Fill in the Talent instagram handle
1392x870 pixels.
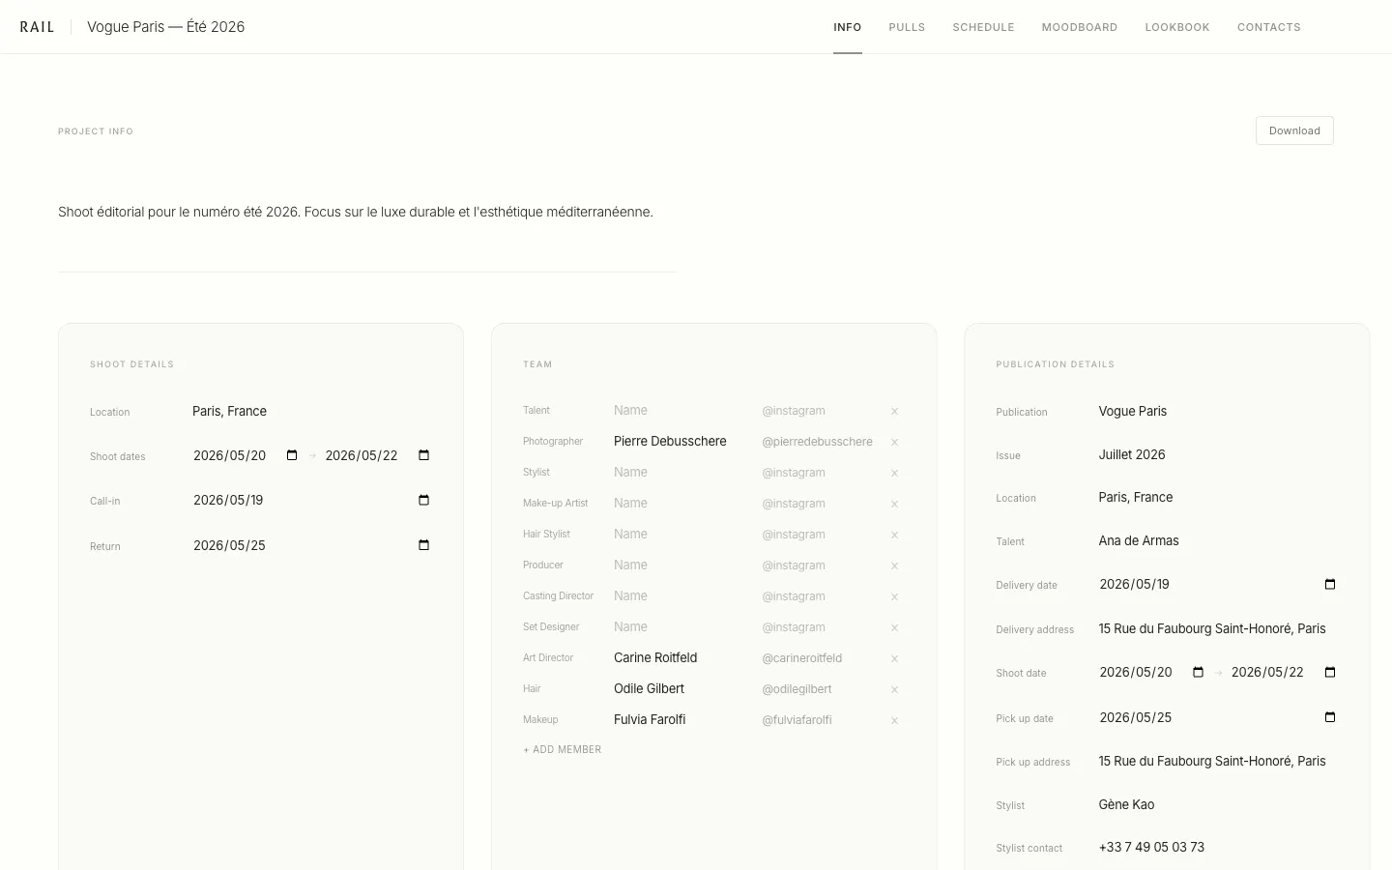[x=820, y=411]
